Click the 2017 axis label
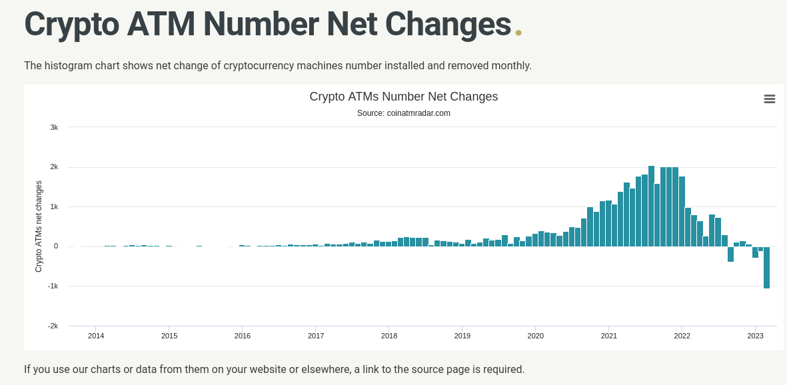 click(316, 336)
